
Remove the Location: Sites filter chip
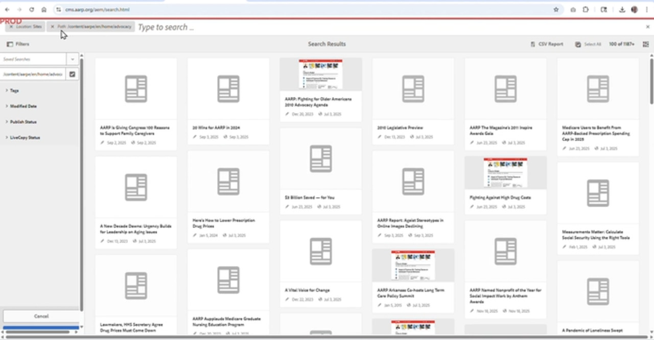11,27
